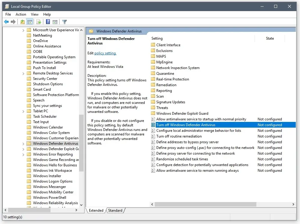
Task: Open the View menu
Action: (x=35, y=14)
